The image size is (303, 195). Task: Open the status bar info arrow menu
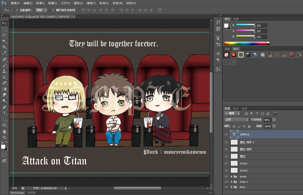coord(66,188)
